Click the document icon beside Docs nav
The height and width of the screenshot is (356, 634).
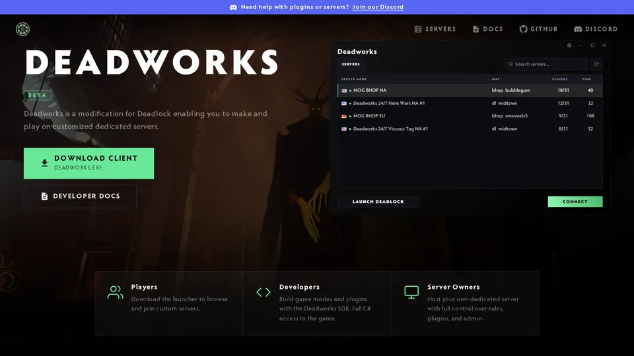click(x=476, y=29)
